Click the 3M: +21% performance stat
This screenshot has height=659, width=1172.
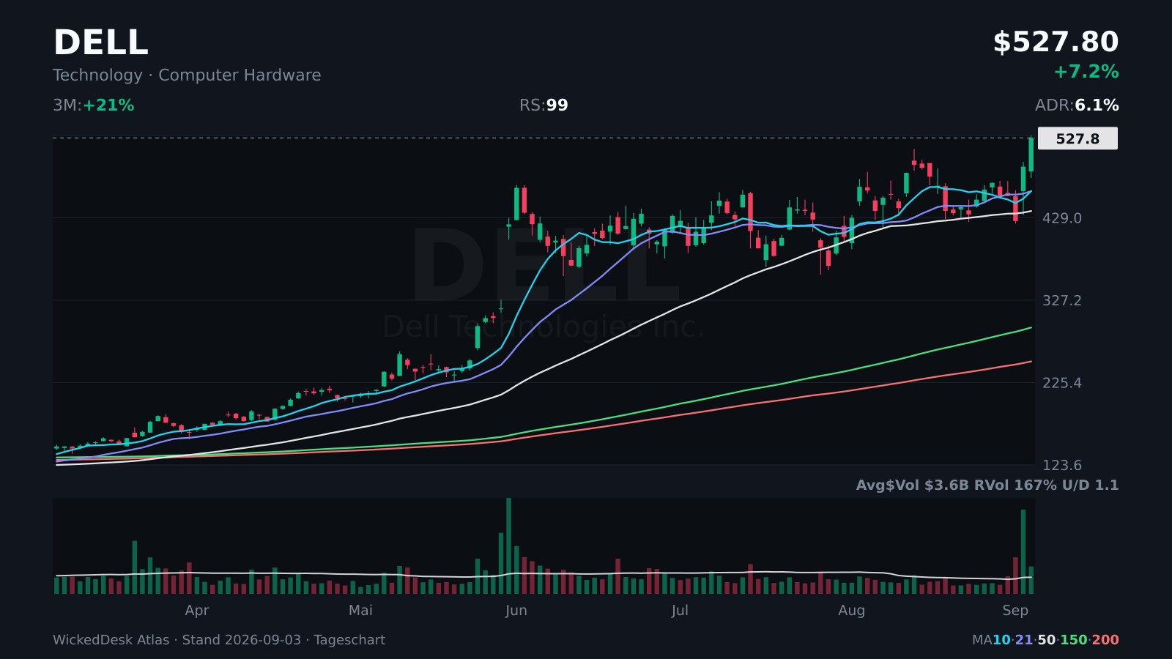[94, 105]
